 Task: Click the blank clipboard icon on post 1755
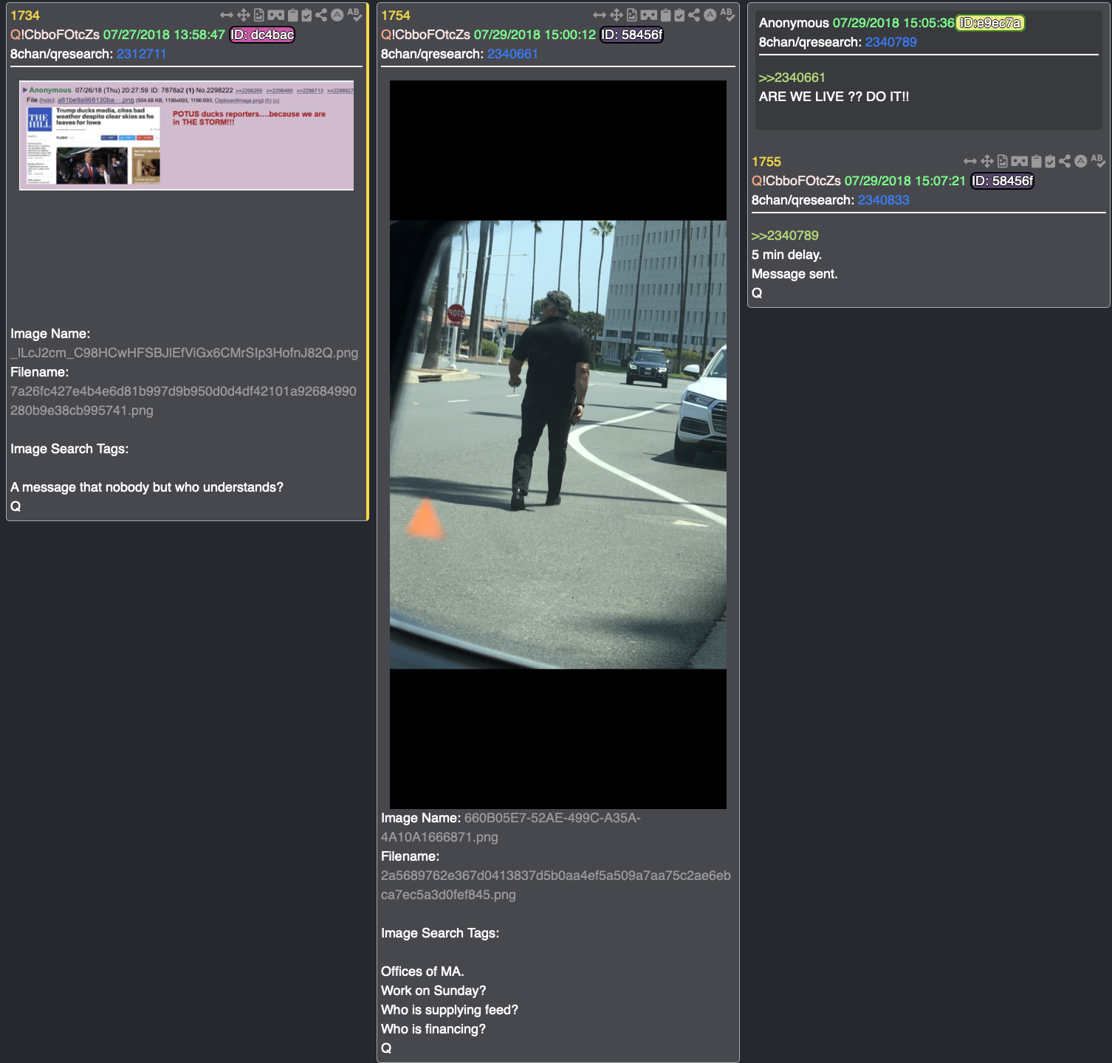coord(1036,161)
